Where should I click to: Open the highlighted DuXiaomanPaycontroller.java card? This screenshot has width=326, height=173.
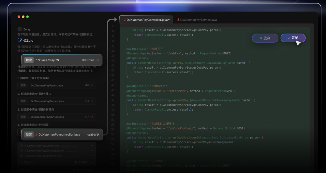pyautogui.click(x=62, y=135)
